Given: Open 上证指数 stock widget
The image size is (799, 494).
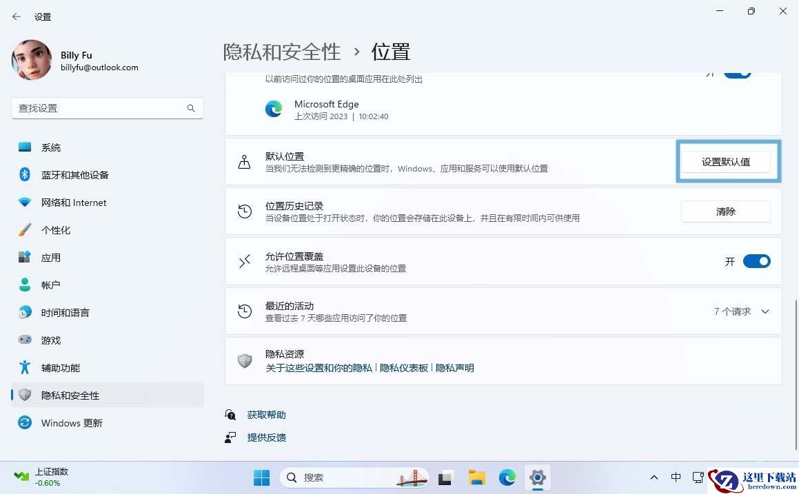Looking at the screenshot, I should tap(41, 477).
